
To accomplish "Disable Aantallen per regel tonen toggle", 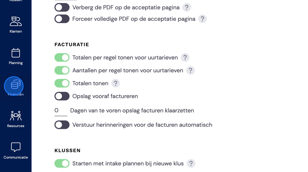I will 62,71.
